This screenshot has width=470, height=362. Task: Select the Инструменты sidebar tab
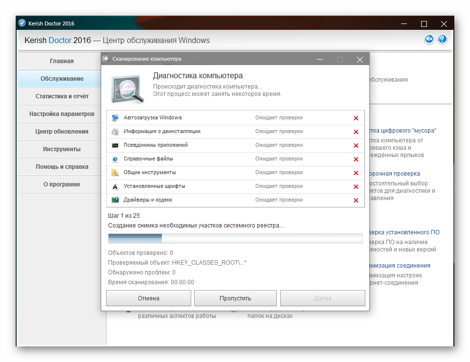click(x=62, y=149)
